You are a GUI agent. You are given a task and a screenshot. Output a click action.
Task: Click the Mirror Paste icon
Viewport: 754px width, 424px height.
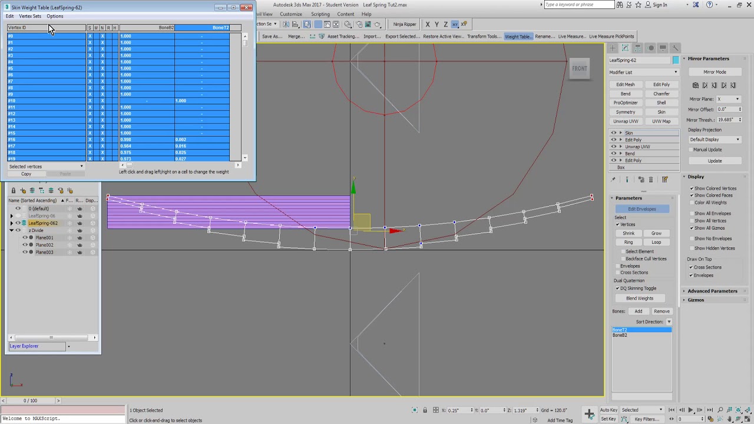pyautogui.click(x=695, y=85)
